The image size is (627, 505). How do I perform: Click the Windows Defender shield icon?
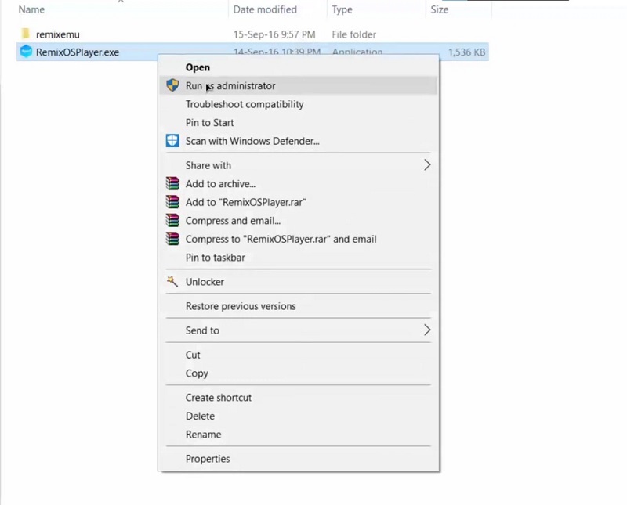pyautogui.click(x=172, y=141)
